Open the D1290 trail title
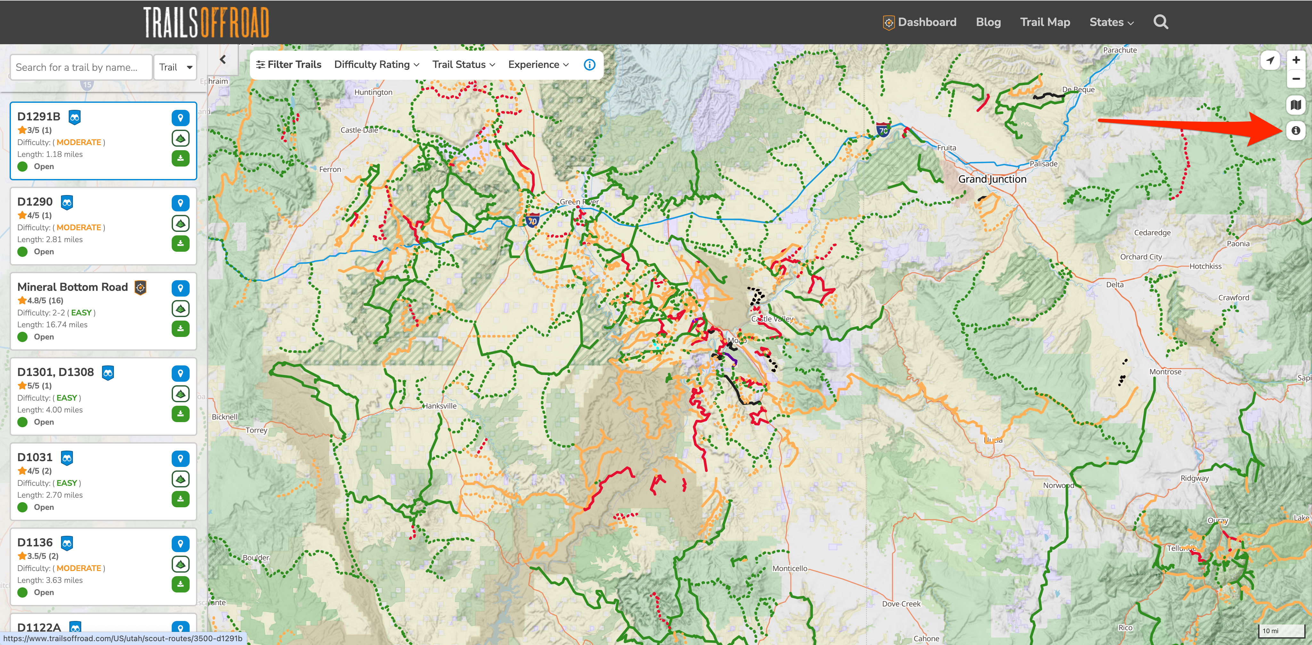The image size is (1312, 645). coord(35,201)
